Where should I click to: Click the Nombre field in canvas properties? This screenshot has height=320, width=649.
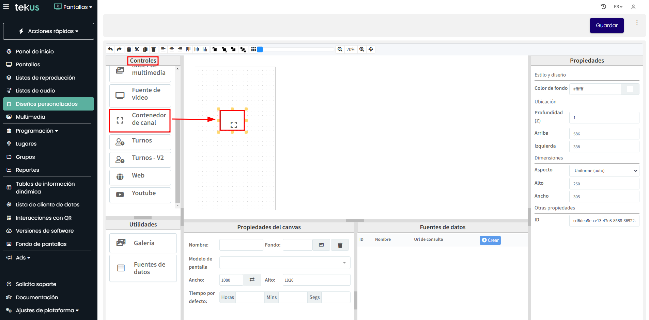pos(241,245)
